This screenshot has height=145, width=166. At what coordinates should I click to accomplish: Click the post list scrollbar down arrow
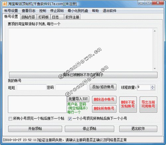(155, 69)
